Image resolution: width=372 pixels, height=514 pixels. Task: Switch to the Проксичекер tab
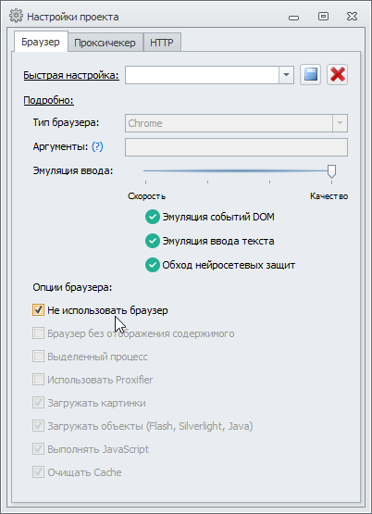pos(105,43)
